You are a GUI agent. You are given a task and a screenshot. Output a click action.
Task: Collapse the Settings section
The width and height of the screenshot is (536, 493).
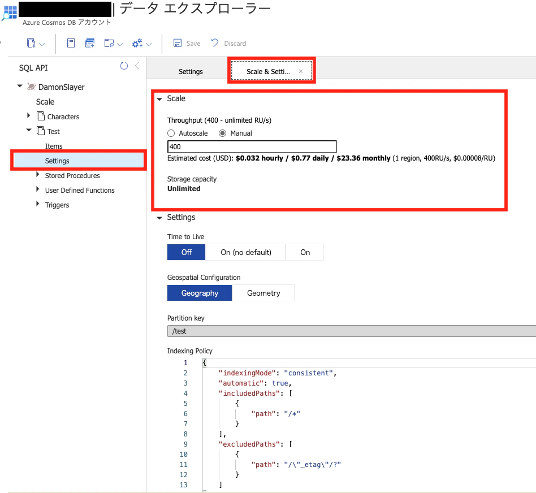tap(159, 218)
